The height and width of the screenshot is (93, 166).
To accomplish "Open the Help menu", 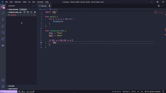I will [47, 2].
